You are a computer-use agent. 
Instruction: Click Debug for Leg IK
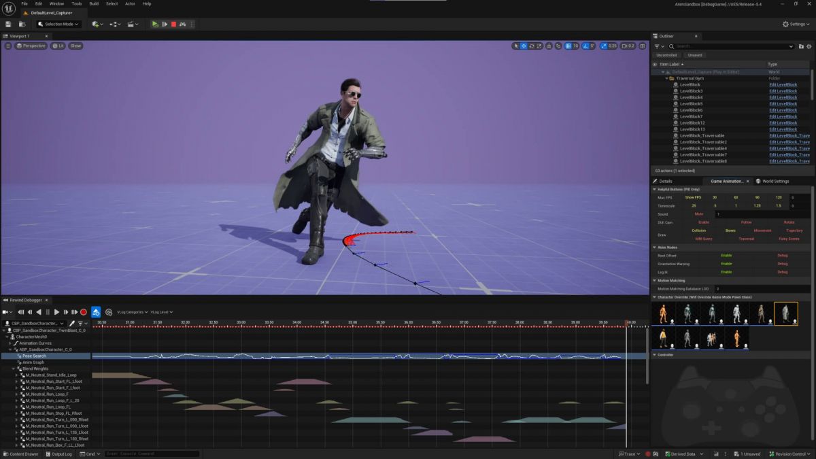(783, 271)
